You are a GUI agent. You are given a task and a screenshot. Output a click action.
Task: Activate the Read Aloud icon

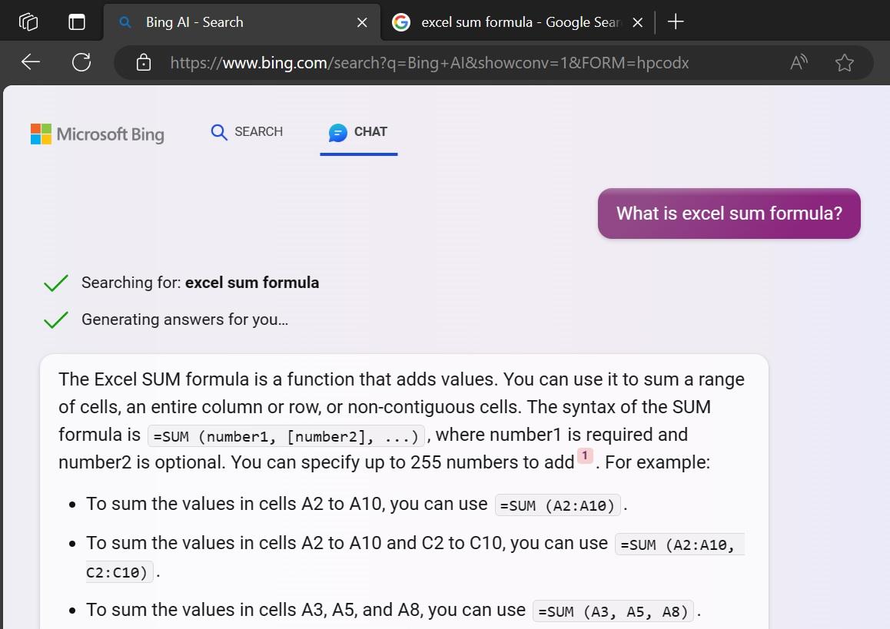(799, 63)
